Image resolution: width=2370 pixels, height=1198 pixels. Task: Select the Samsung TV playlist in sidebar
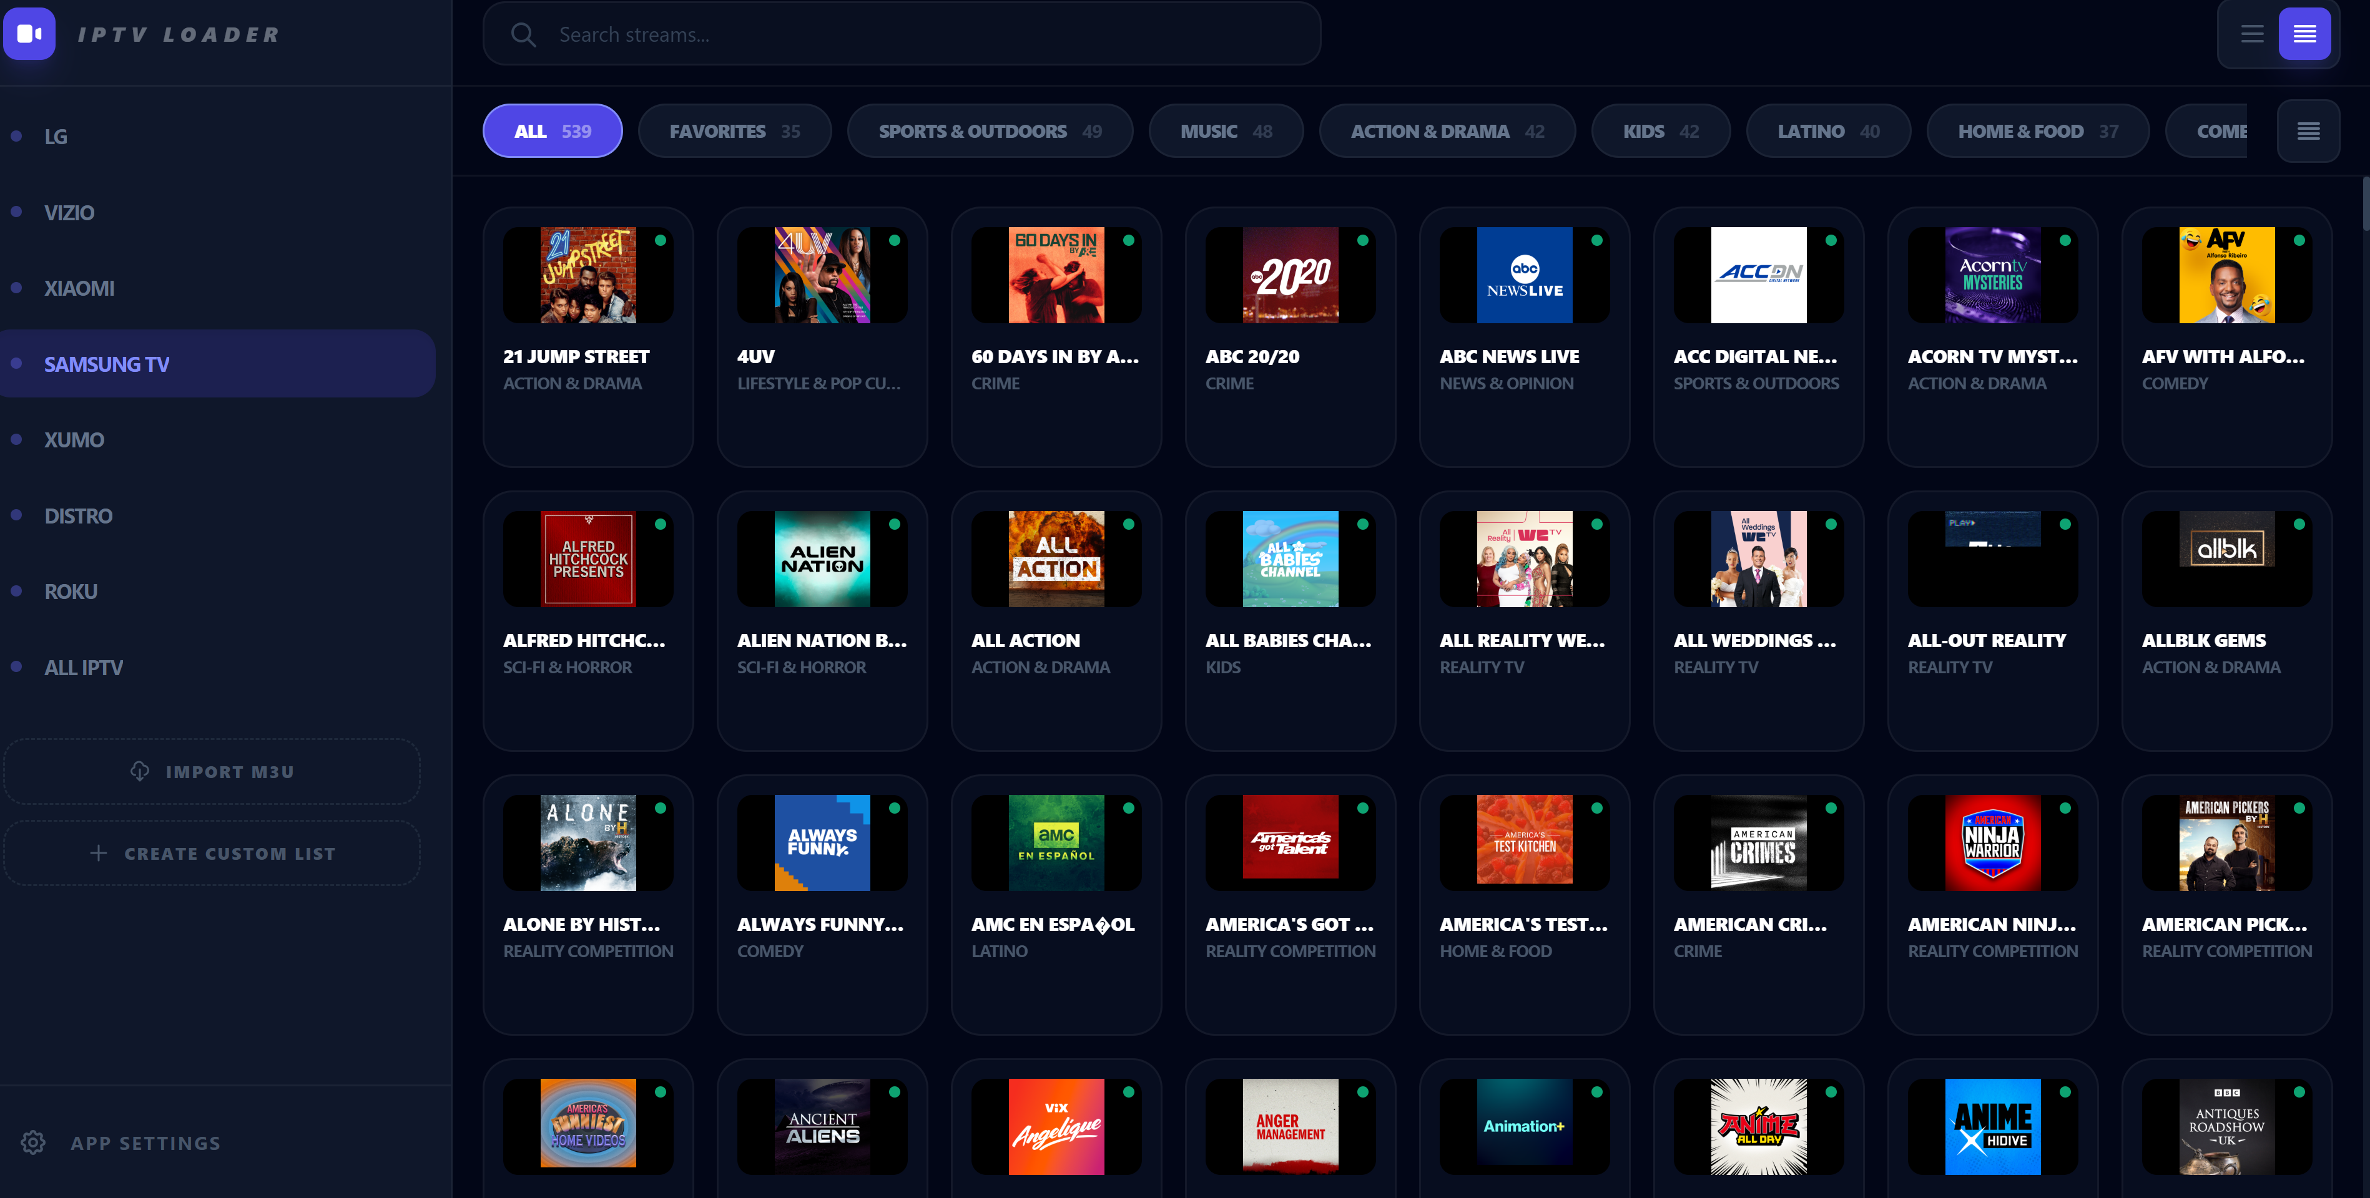point(217,364)
